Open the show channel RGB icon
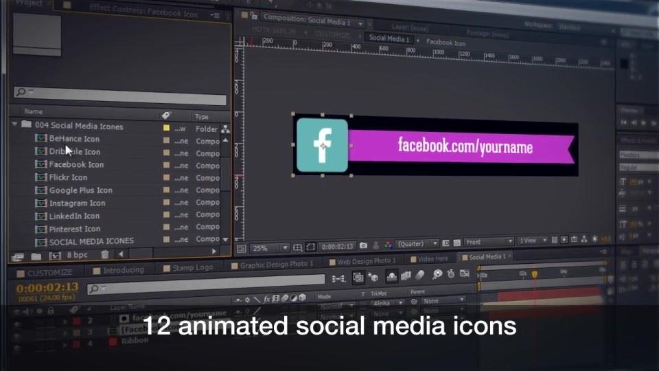The width and height of the screenshot is (659, 371). point(388,245)
